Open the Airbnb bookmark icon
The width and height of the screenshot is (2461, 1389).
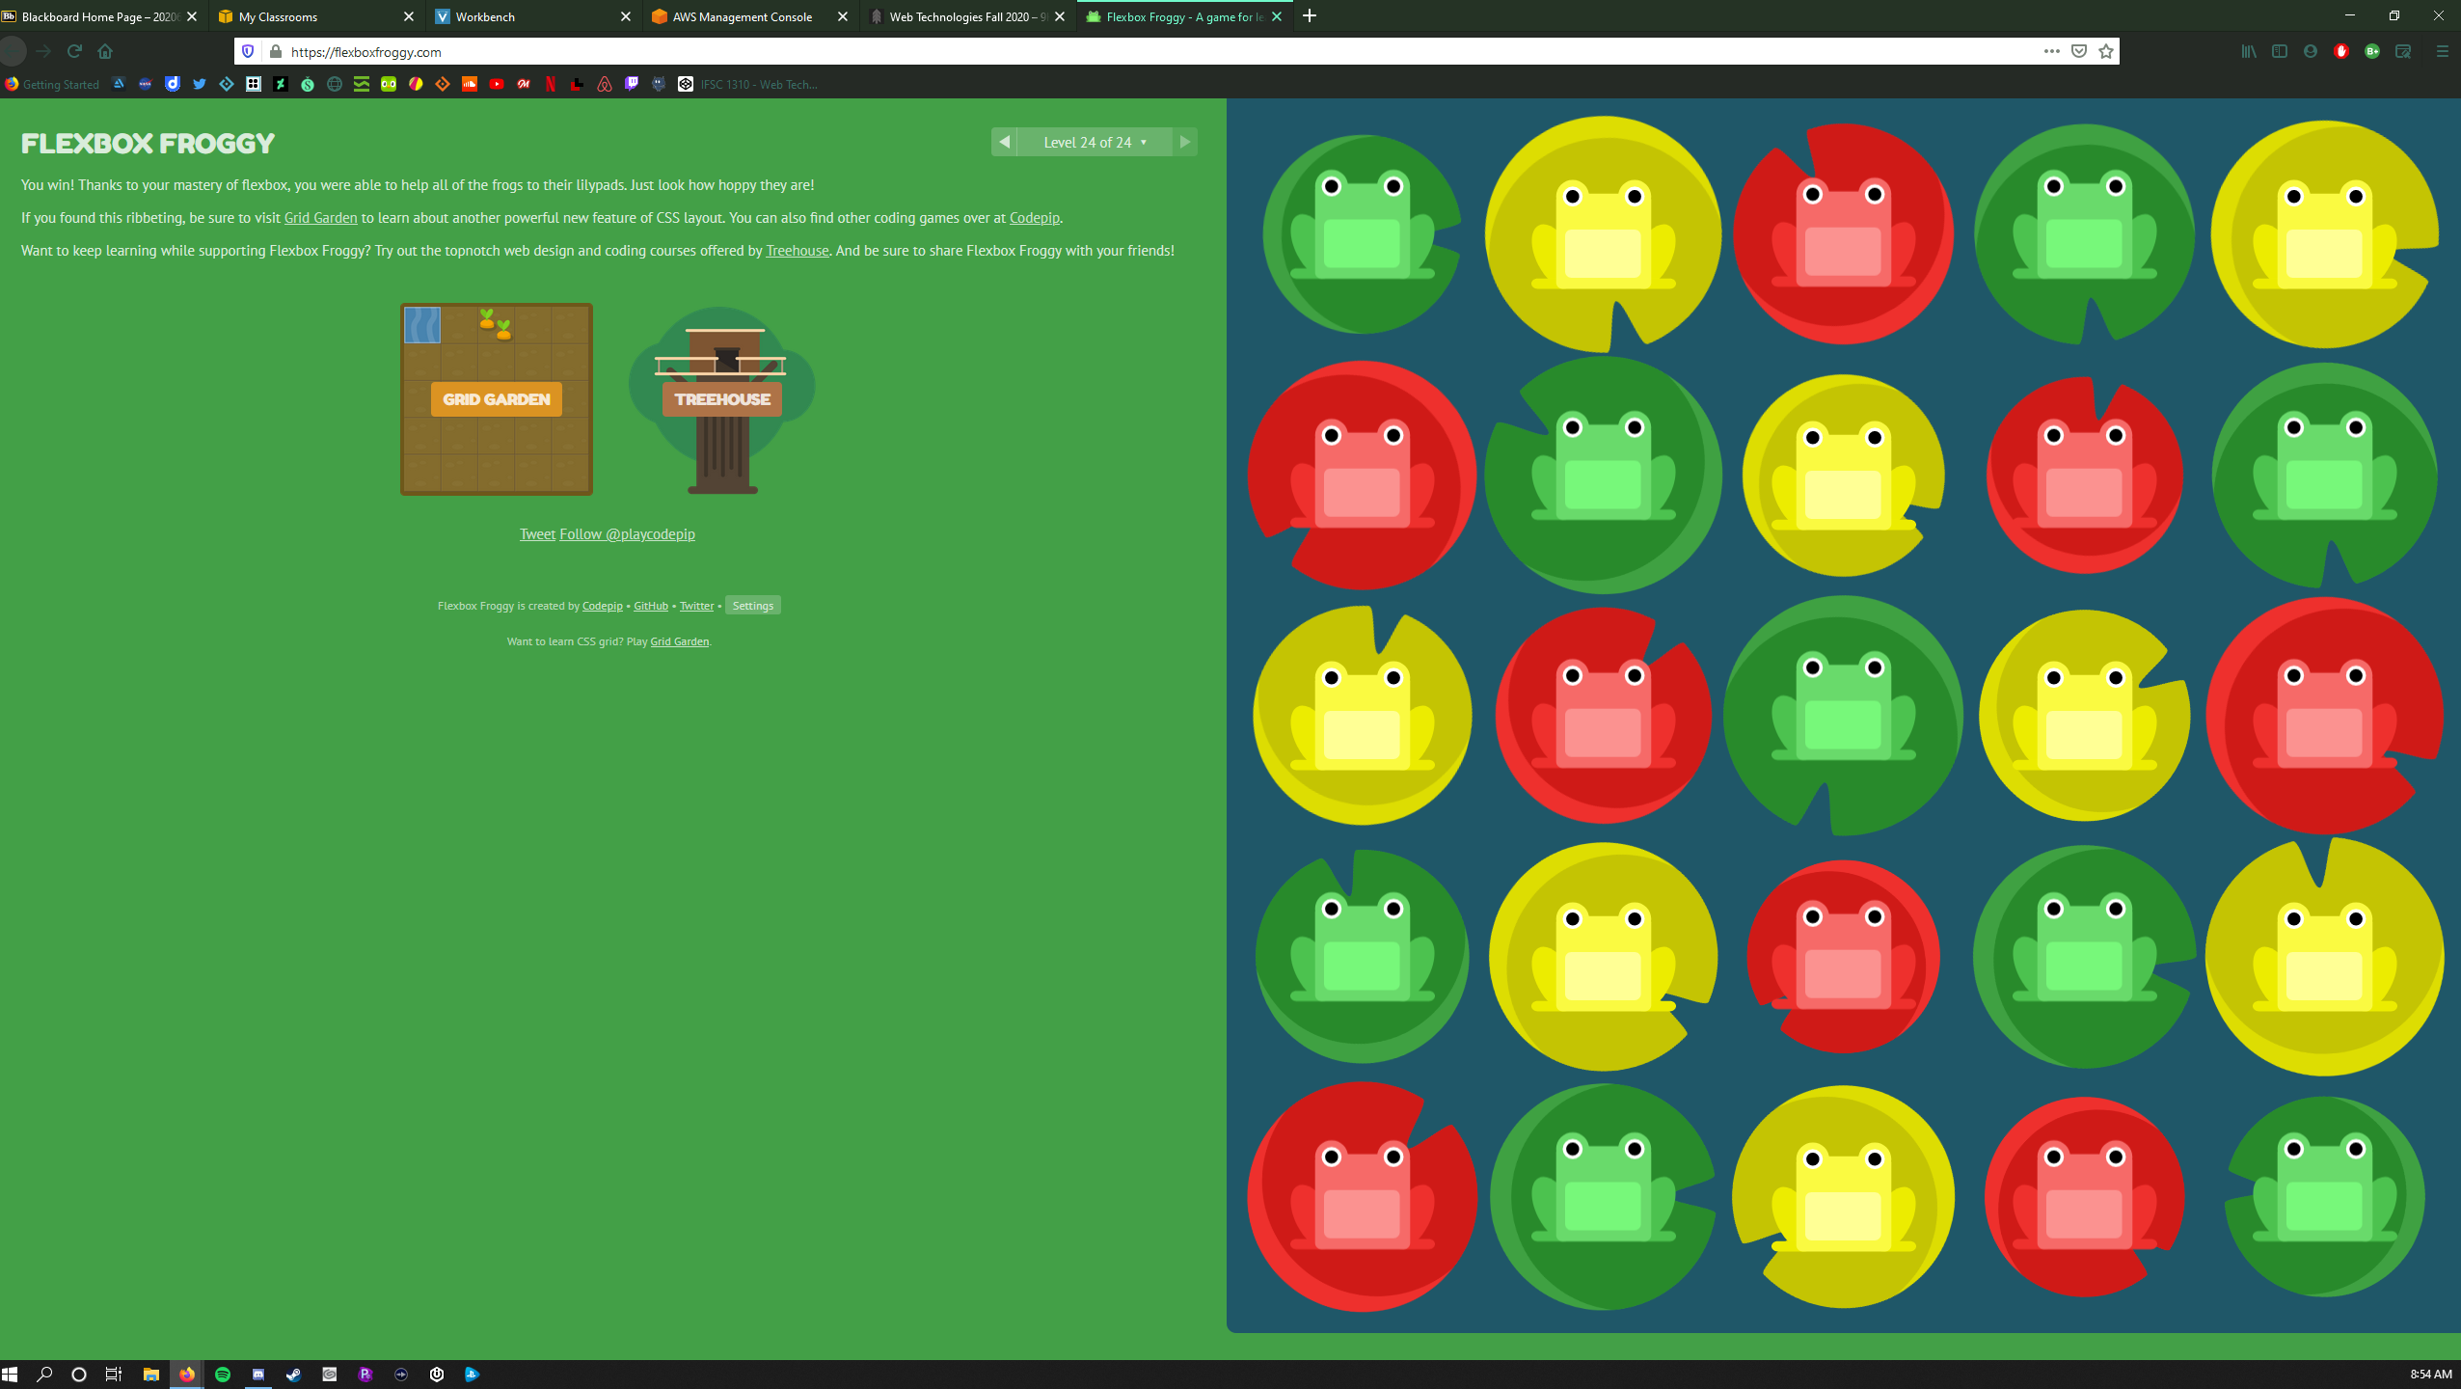click(605, 85)
